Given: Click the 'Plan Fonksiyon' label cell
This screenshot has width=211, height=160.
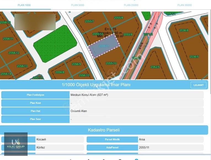Looking at the screenshot, I should pos(35,95).
